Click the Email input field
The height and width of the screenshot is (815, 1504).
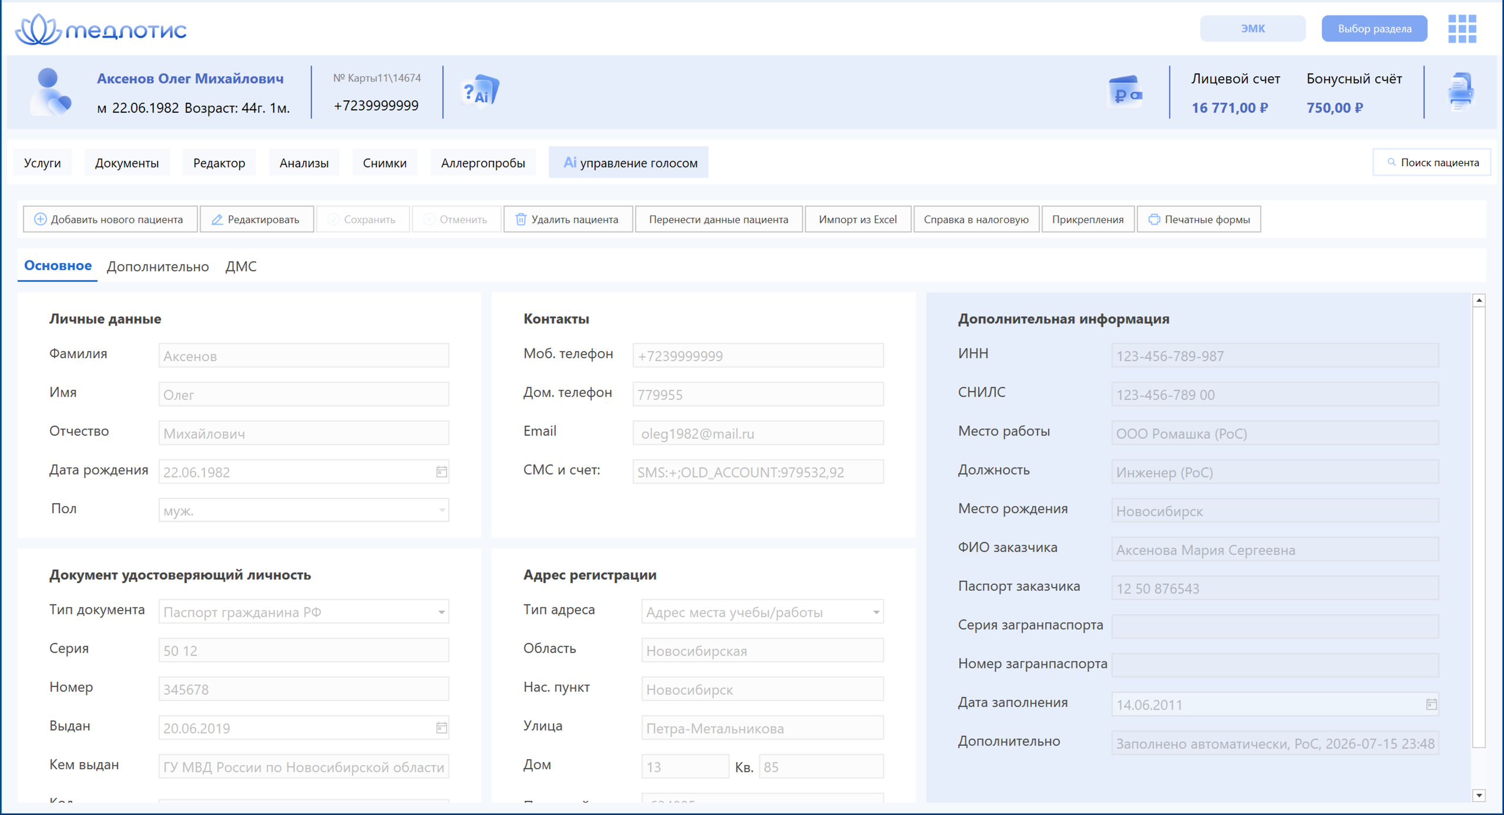click(758, 433)
